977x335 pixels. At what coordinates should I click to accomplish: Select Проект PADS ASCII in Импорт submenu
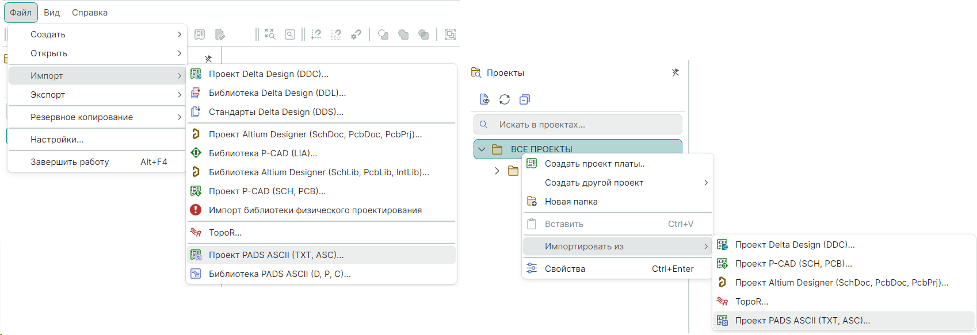coord(276,255)
